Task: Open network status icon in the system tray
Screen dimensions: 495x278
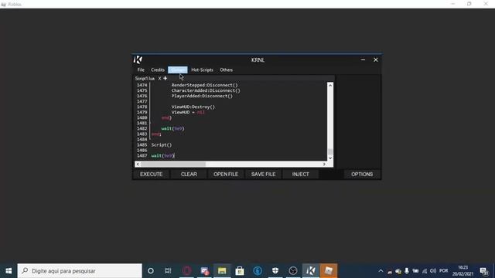Action: 425,271
